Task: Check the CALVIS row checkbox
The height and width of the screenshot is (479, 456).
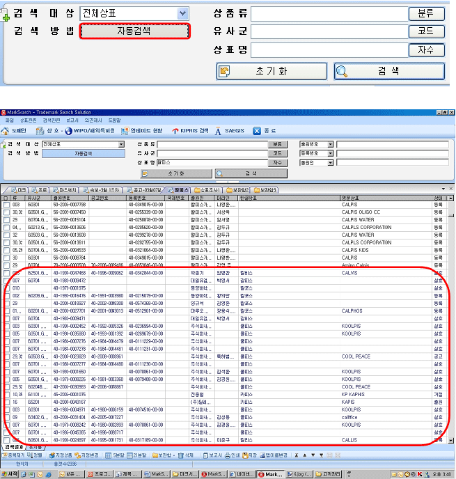Action: pos(6,273)
